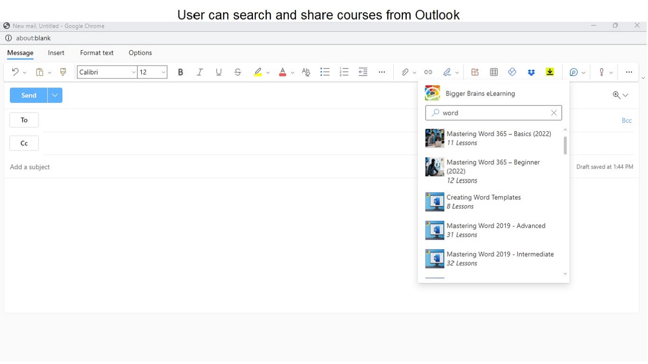Open the Undo dropdown arrow

coord(25,73)
